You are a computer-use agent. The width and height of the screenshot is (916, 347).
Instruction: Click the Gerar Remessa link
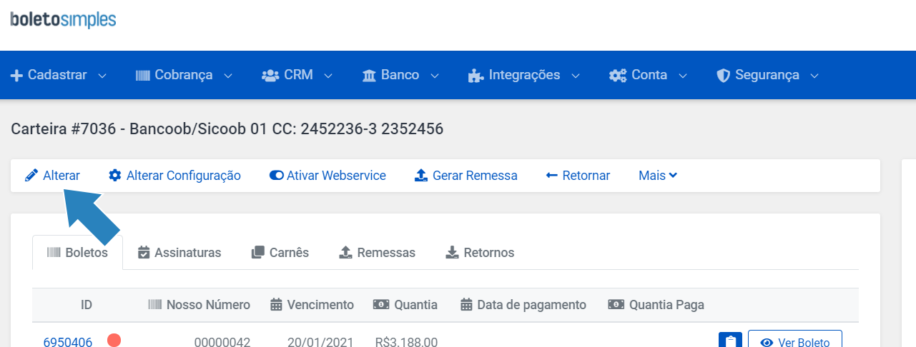[x=466, y=175]
